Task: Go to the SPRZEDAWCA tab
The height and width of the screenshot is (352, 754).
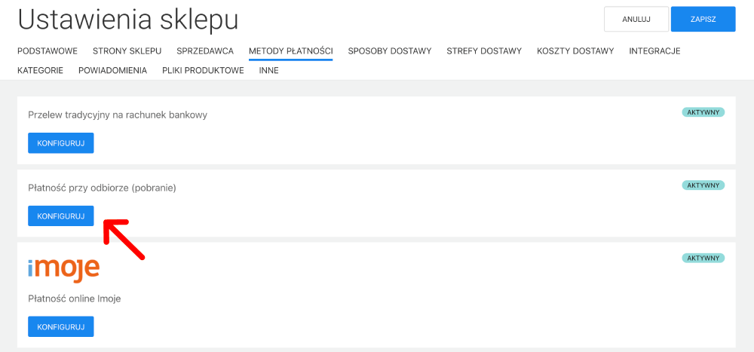Action: [x=205, y=51]
